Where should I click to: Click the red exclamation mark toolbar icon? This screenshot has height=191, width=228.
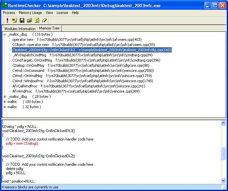pyautogui.click(x=7, y=20)
